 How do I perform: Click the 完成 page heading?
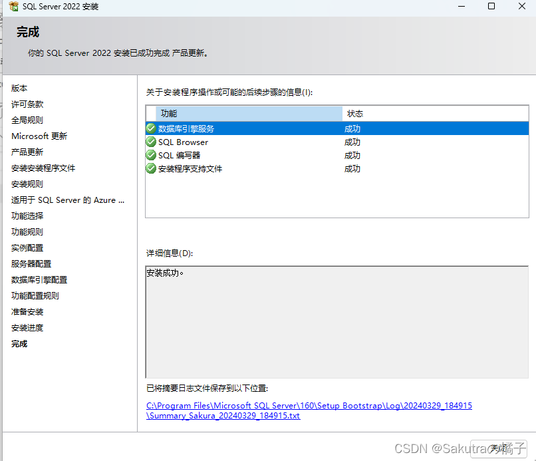click(x=28, y=32)
